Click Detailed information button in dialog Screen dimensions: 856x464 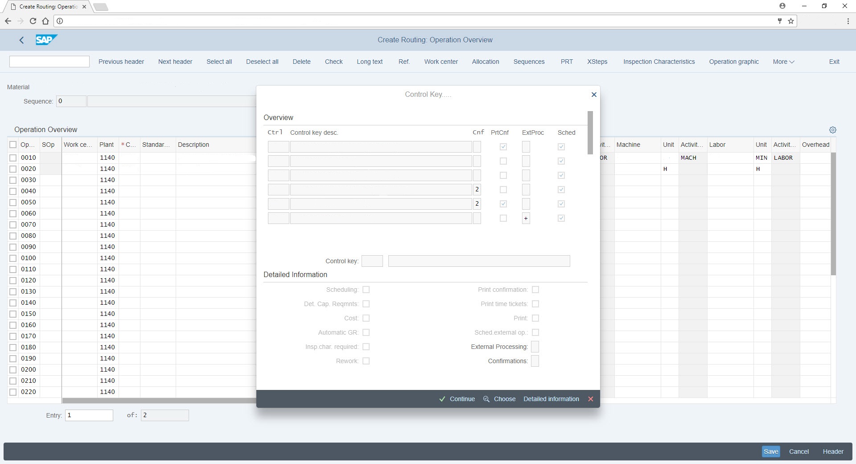click(551, 399)
